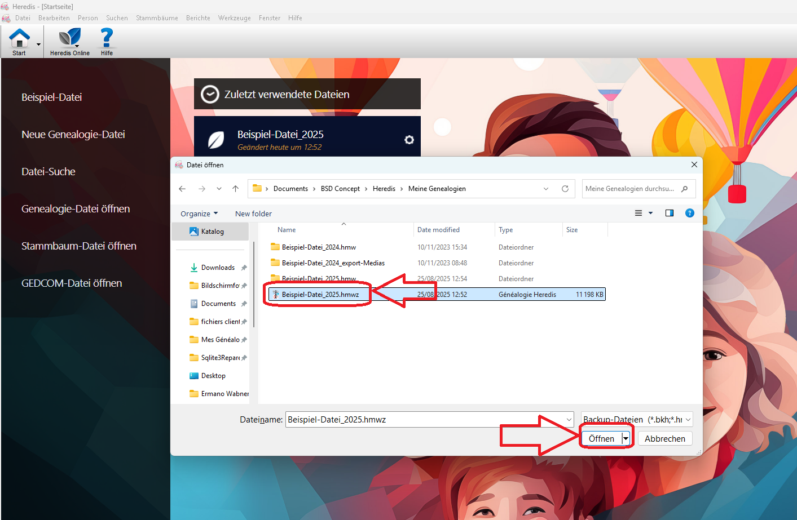Expand the Organize dropdown
This screenshot has height=520, width=797.
pos(199,214)
